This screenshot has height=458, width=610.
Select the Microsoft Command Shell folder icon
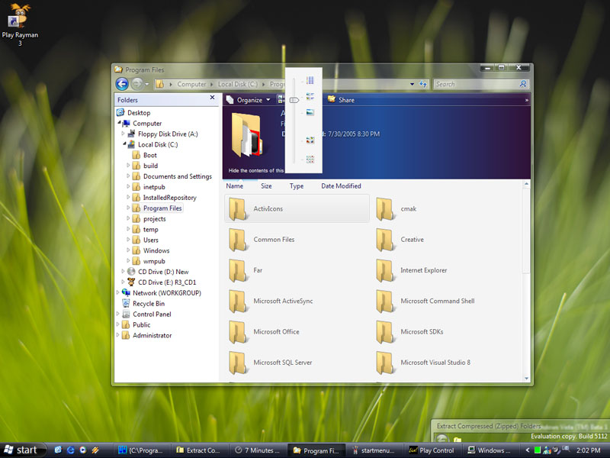[x=385, y=301]
